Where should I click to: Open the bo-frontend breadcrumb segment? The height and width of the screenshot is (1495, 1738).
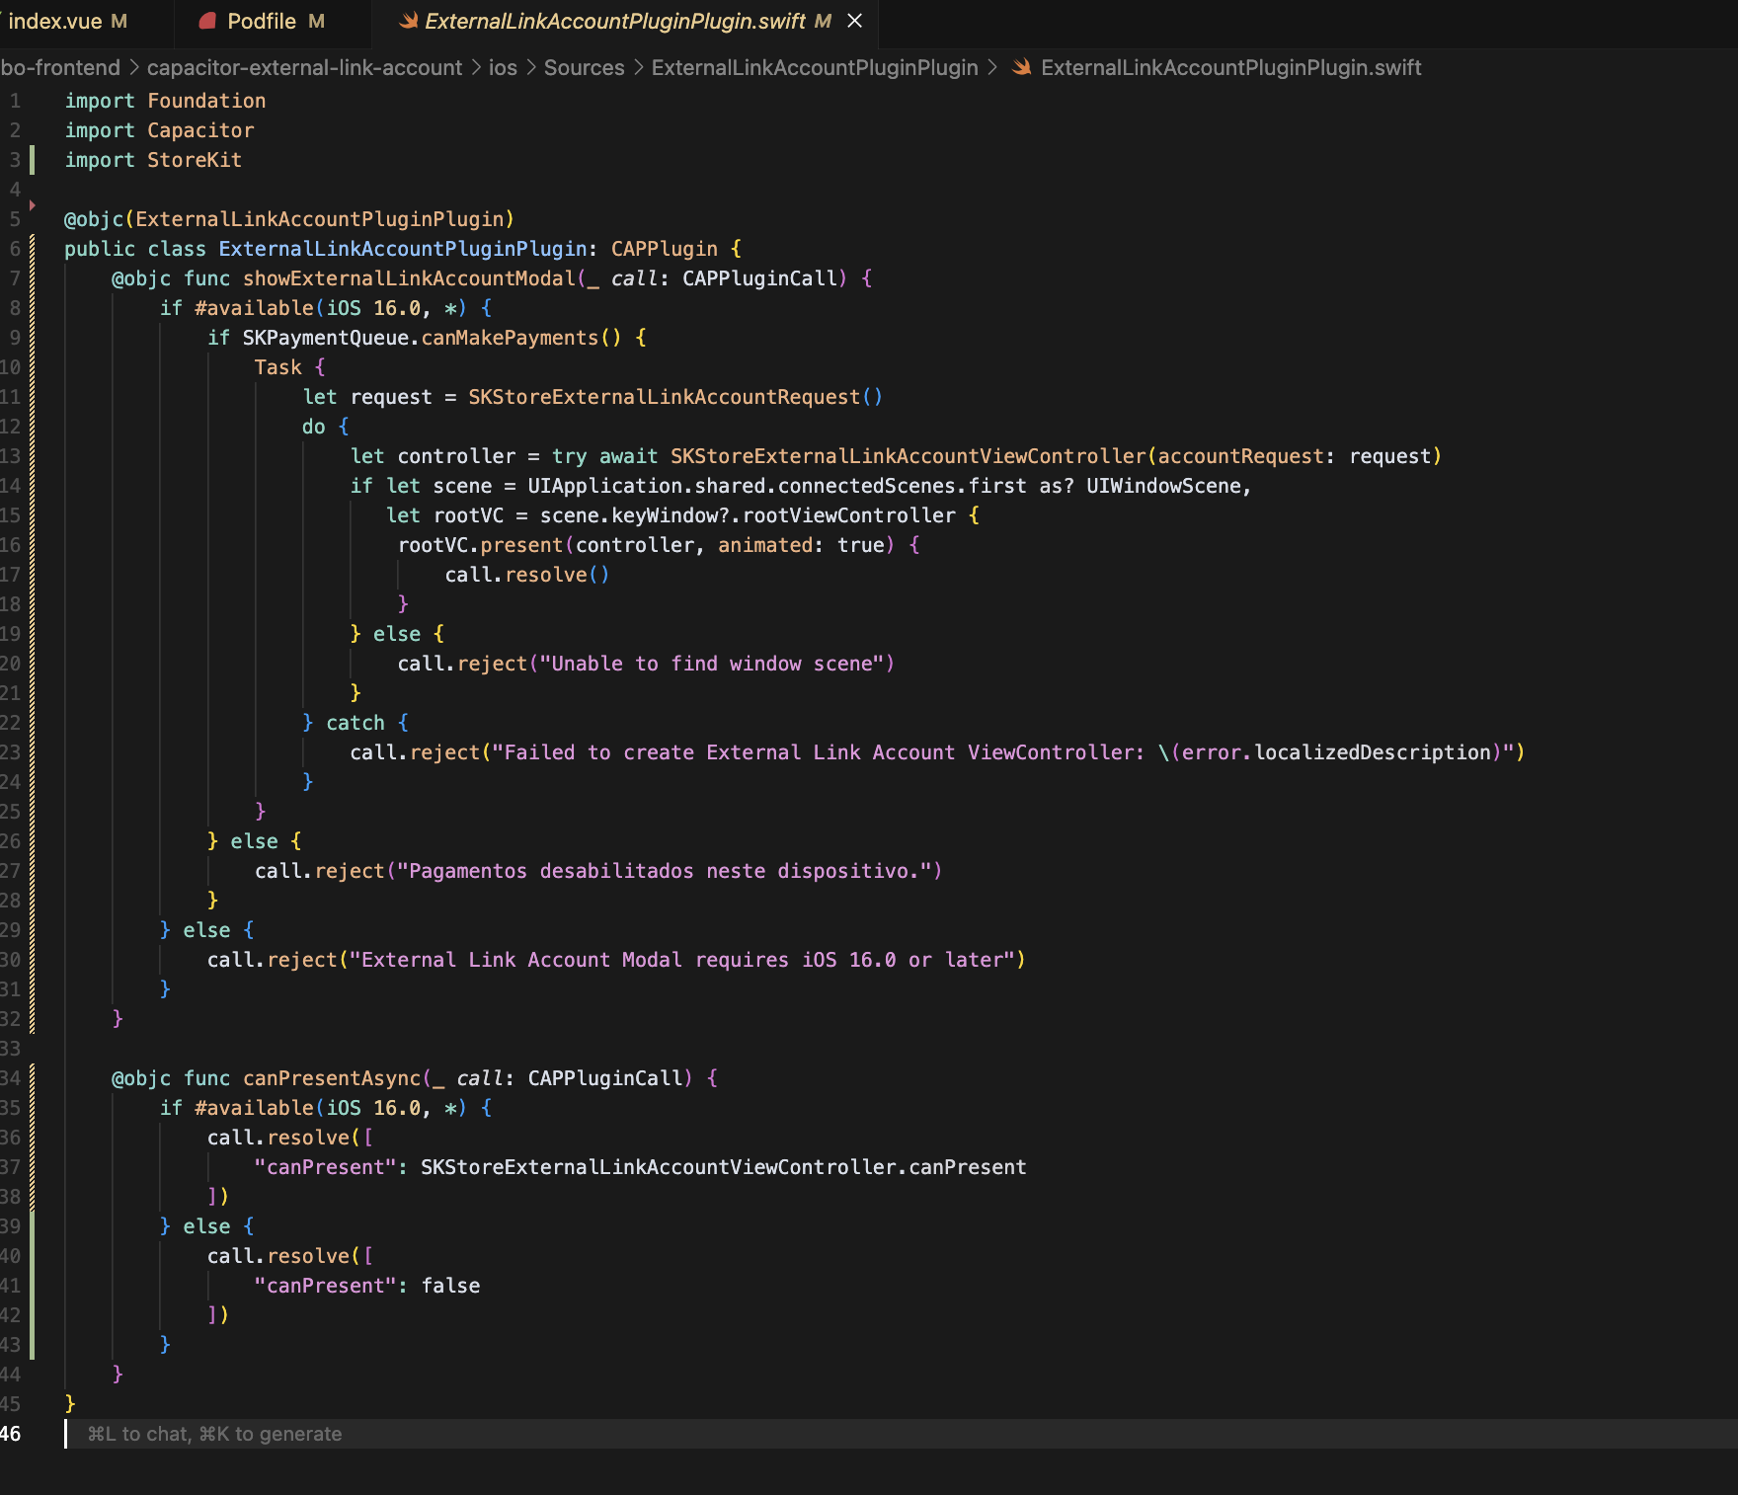point(59,67)
